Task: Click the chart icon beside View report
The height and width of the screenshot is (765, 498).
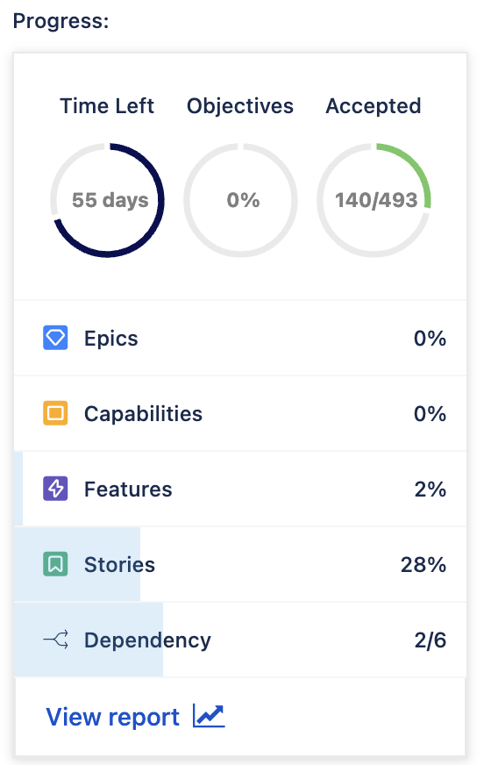Action: tap(209, 716)
